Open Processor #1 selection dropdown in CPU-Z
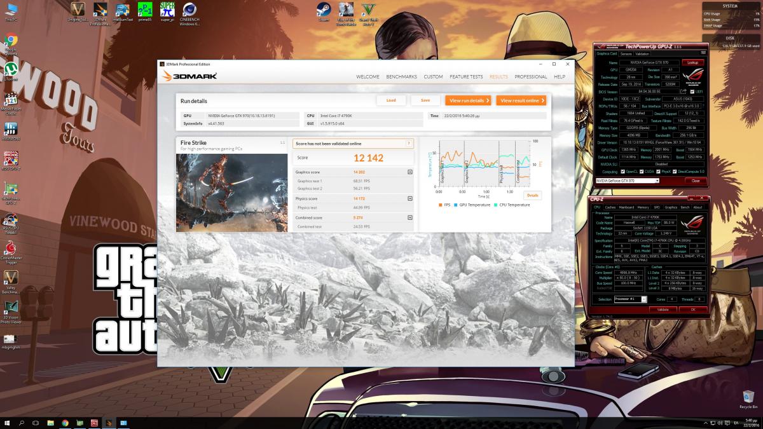This screenshot has height=429, width=763. (x=631, y=299)
